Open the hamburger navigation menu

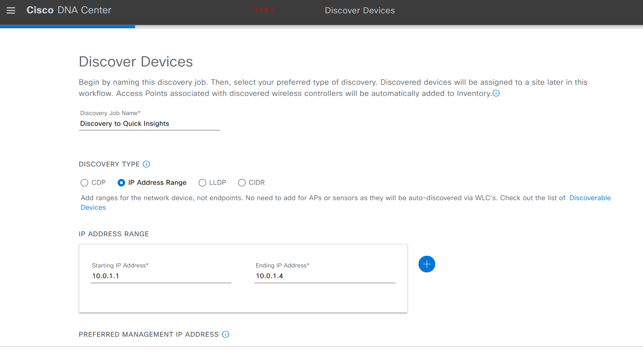click(11, 10)
